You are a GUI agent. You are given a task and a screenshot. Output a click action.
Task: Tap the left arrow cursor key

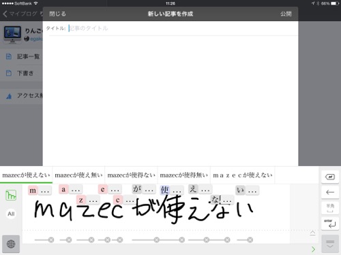[330, 192]
